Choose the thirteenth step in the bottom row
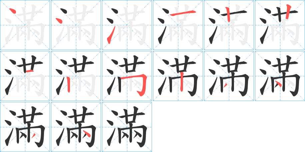Image resolution: width=305 pixels, height=152 pixels. click(25, 127)
